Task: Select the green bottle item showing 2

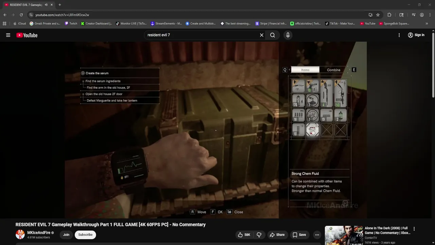Action: pyautogui.click(x=340, y=115)
